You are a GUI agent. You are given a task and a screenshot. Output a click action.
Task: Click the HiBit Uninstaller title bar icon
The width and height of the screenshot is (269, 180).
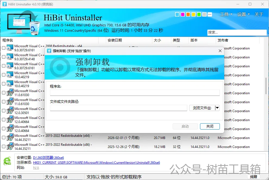4,4
